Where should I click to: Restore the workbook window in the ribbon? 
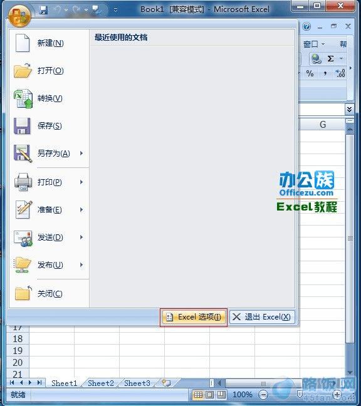334,26
